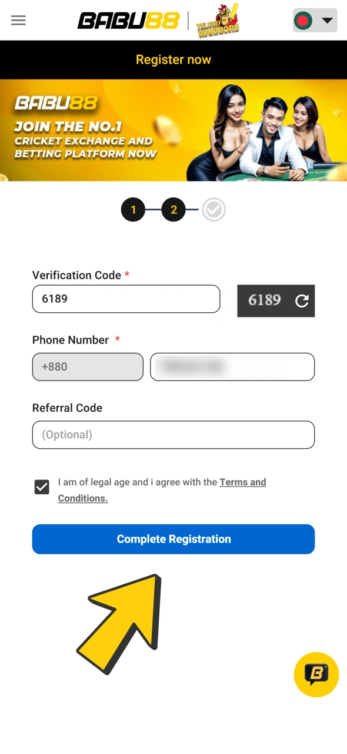Open the Terms and Conditions link
This screenshot has height=754, width=347.
(243, 482)
